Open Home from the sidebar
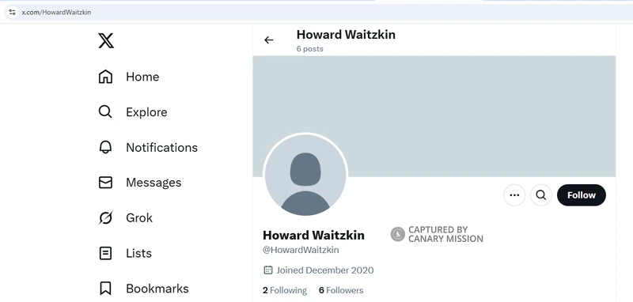Screen dimensions: 633x302 click(129, 77)
